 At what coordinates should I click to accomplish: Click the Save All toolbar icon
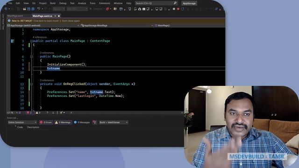pyautogui.click(x=33, y=9)
